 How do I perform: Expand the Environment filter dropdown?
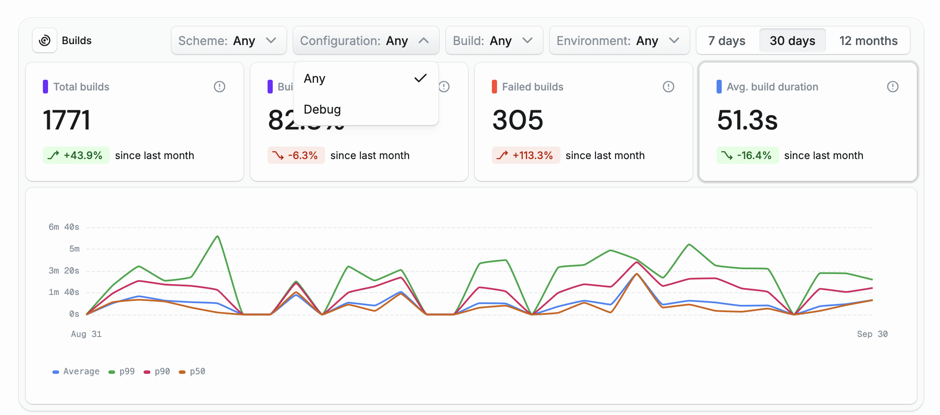(619, 41)
